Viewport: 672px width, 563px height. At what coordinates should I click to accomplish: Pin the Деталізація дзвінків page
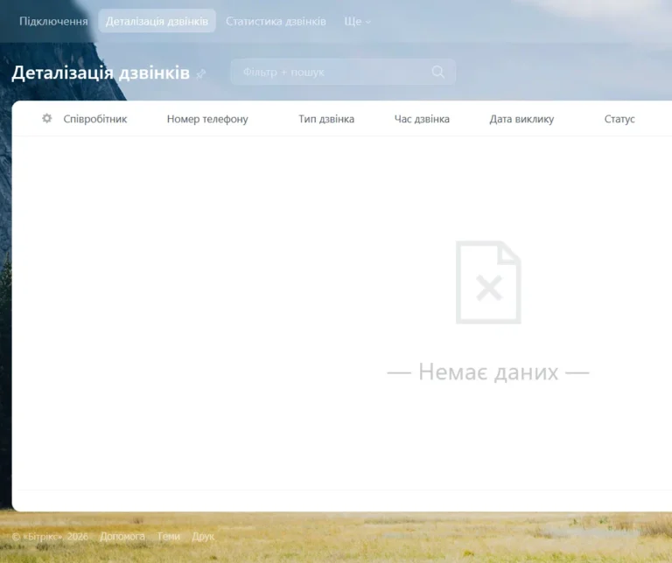click(200, 74)
